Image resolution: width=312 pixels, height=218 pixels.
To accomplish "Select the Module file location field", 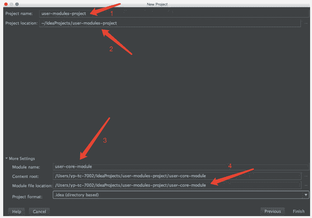I will pos(177,185).
